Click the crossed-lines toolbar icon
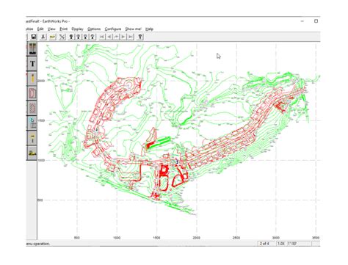The image size is (348, 265). click(x=62, y=37)
